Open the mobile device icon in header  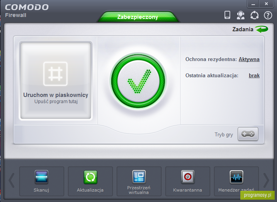pyautogui.click(x=227, y=15)
